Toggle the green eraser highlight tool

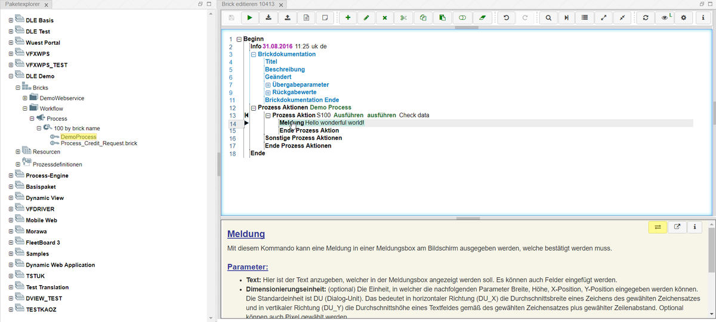[x=483, y=18]
